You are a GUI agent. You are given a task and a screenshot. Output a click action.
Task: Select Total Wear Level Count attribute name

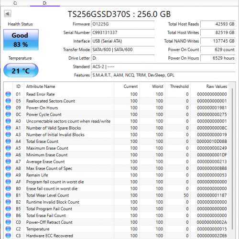tap(47, 196)
